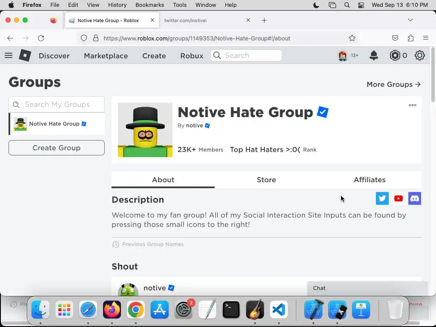Viewport: 436px width, 327px height.
Task: Open the Firefox application menu icon
Action: (x=426, y=38)
